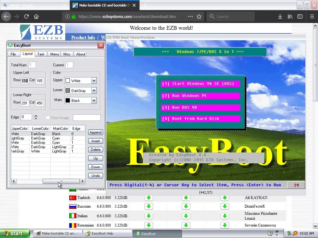Select '[2] Run Windows PE' preview item
Image resolution: width=318 pixels, height=238 pixels.
pos(200,96)
